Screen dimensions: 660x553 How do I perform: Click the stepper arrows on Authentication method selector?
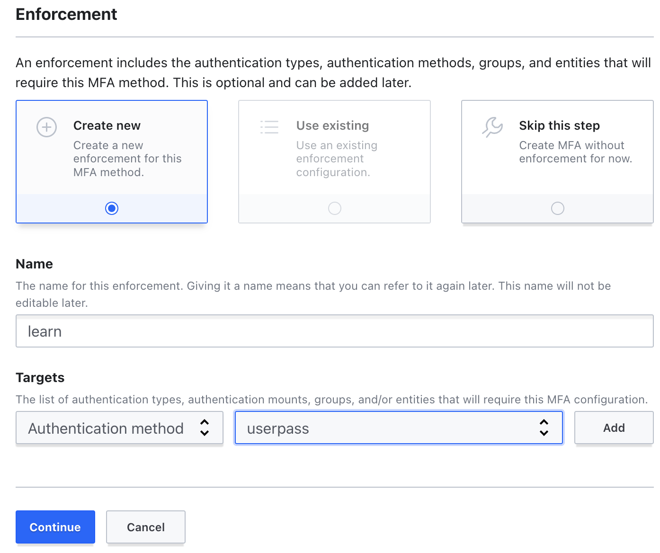point(205,428)
